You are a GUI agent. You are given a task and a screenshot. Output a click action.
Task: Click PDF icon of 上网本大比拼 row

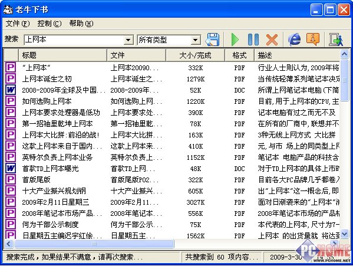pos(11,134)
